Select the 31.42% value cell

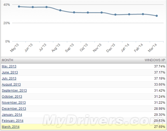tap(159, 91)
